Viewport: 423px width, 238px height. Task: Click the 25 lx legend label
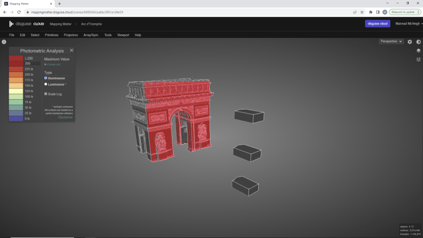28,113
